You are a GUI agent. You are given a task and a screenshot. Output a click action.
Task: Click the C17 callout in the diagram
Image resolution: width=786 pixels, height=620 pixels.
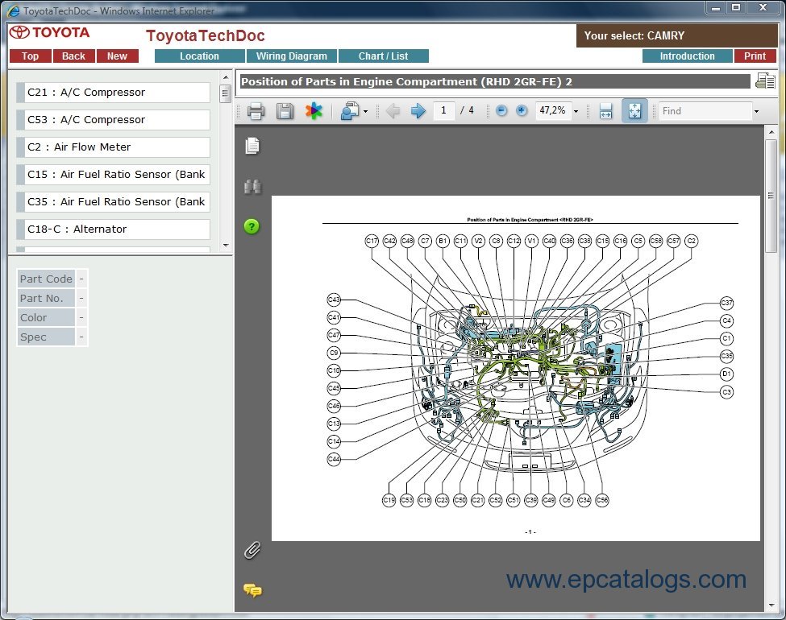[372, 241]
